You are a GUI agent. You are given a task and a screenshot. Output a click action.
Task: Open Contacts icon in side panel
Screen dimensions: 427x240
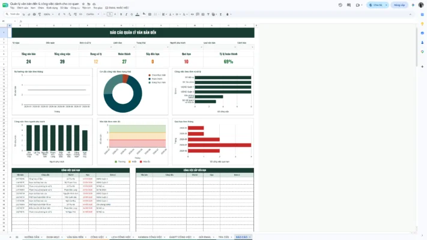click(422, 43)
